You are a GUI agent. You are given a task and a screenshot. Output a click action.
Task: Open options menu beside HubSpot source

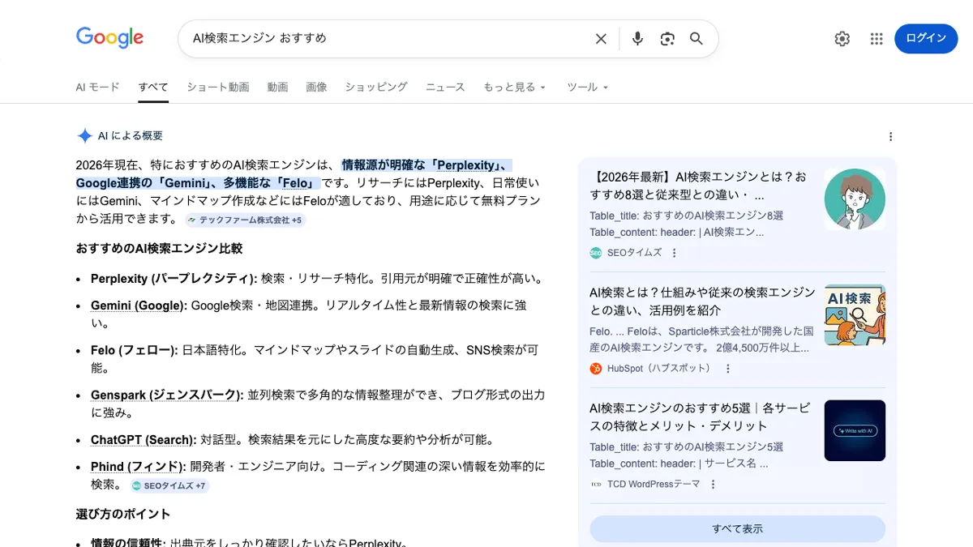point(728,369)
